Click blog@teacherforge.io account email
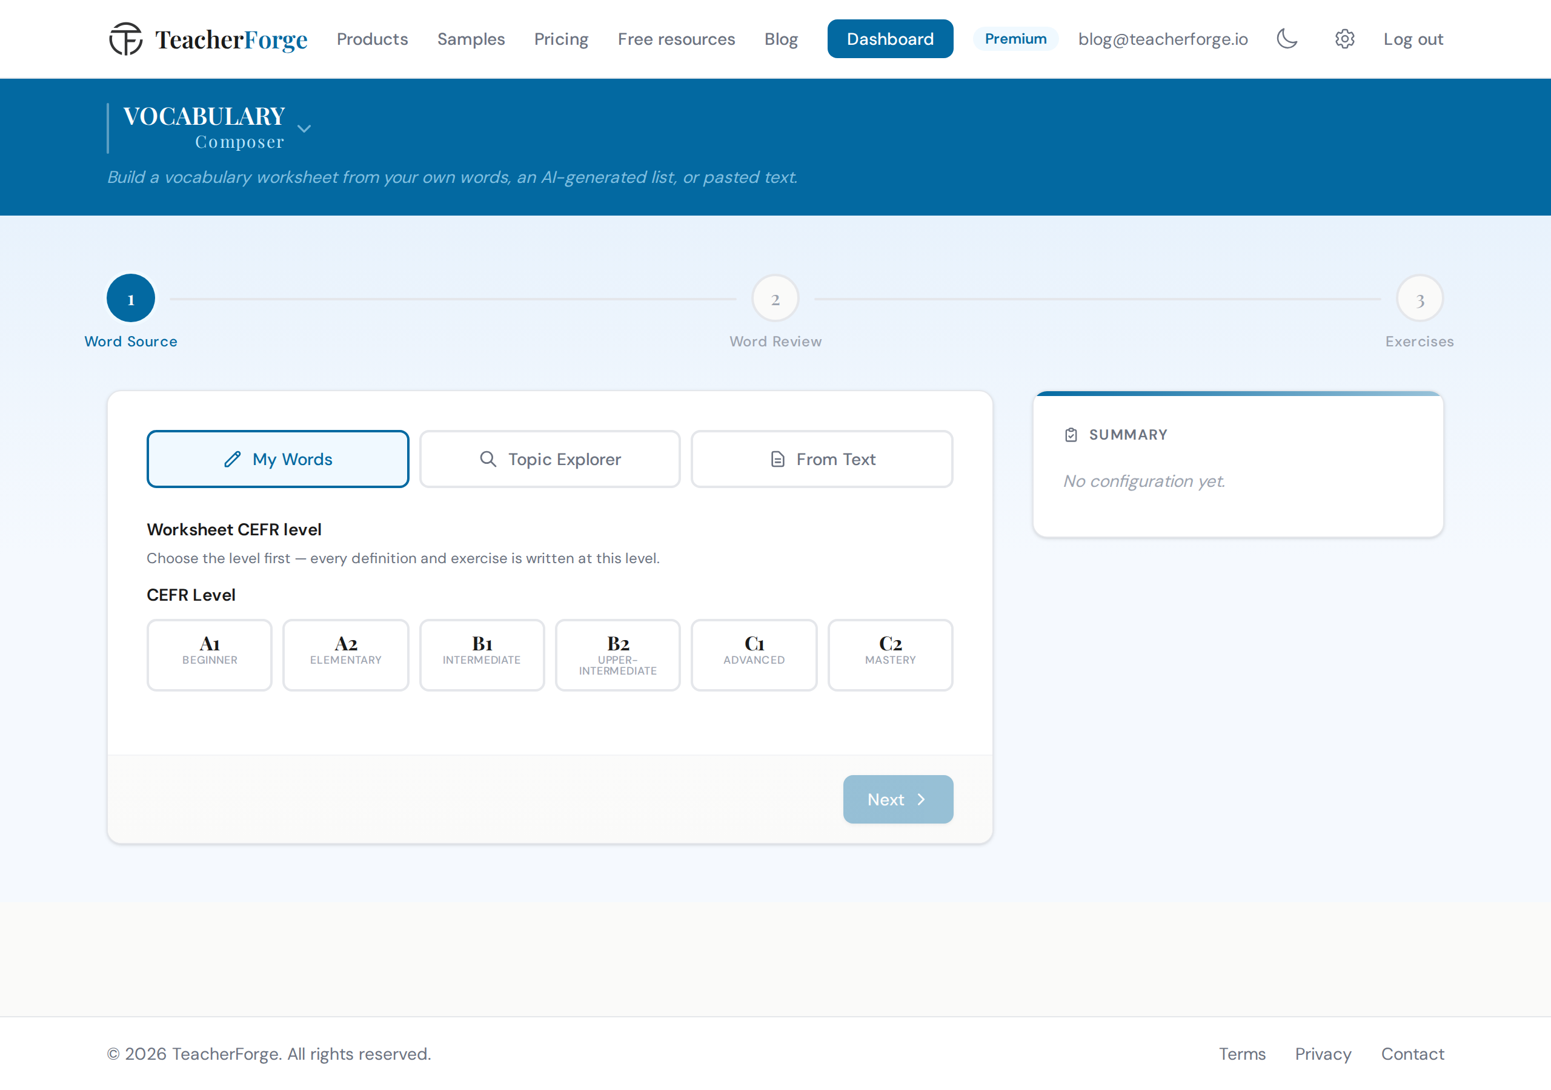 tap(1163, 39)
